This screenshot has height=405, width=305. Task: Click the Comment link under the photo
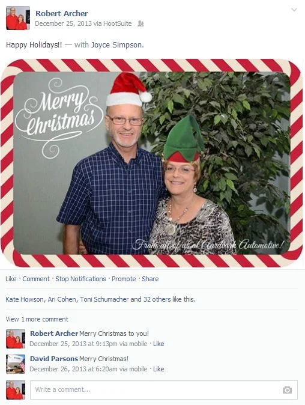(36, 279)
